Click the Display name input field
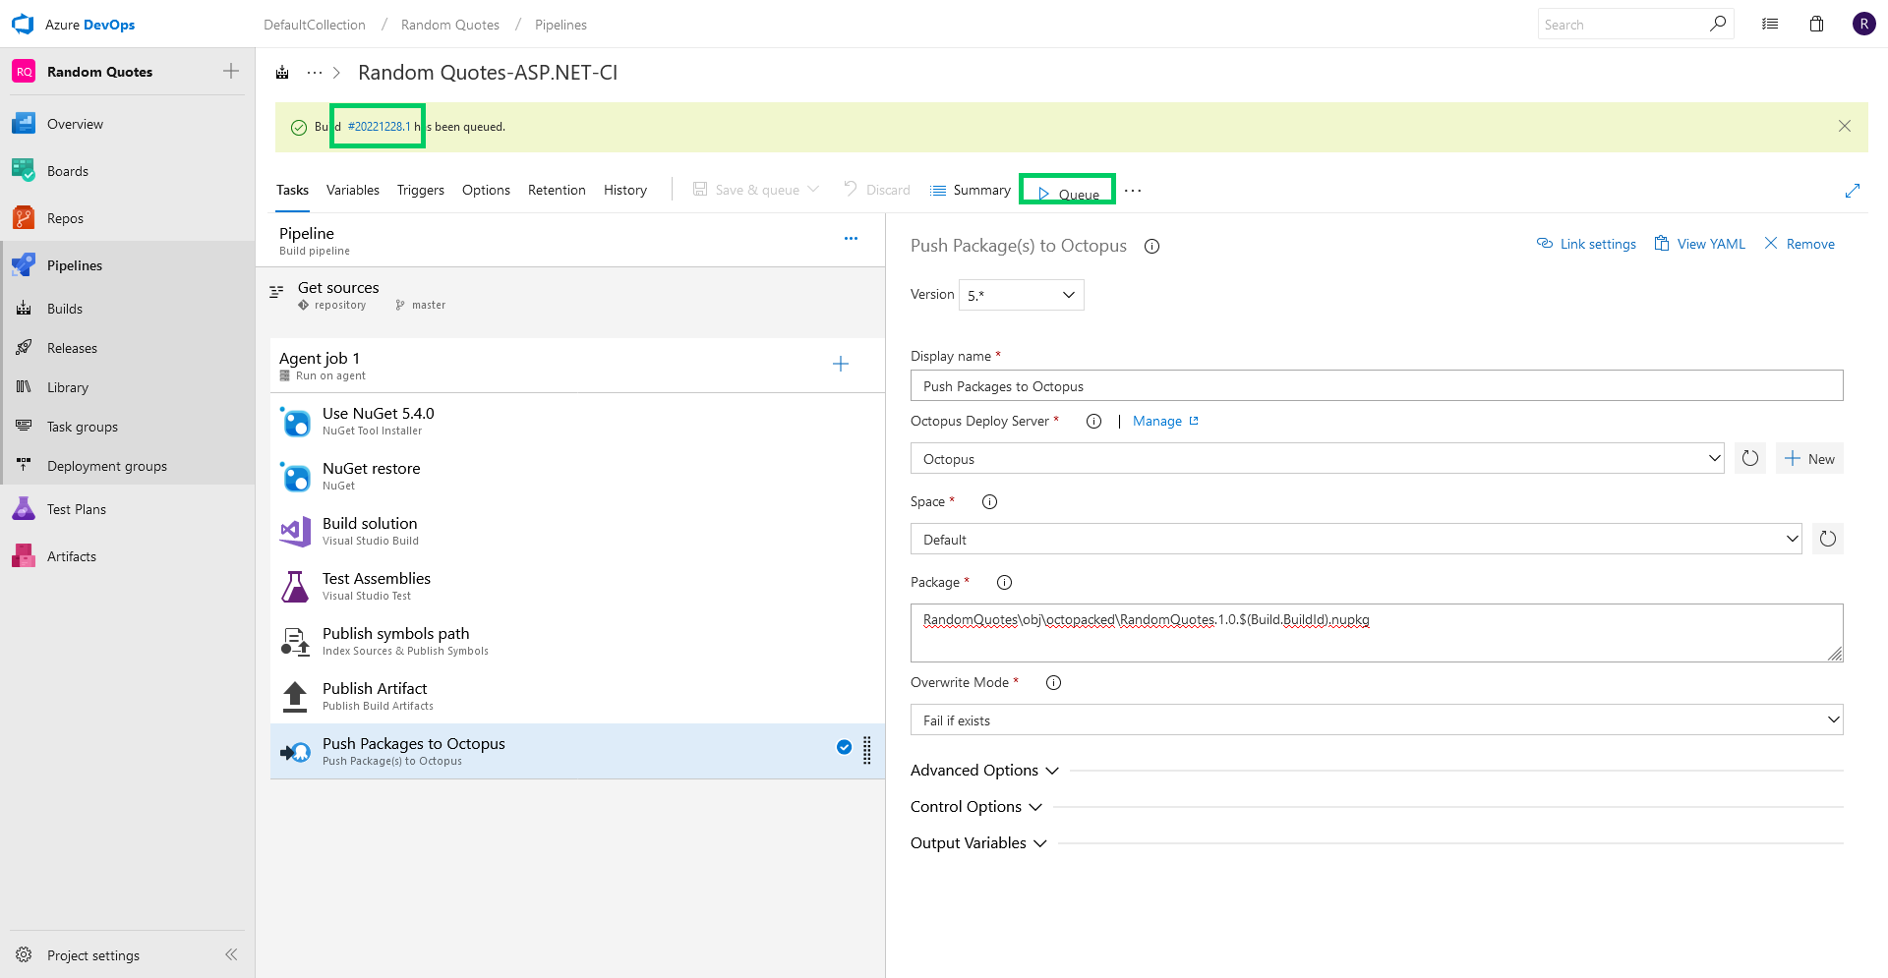Image resolution: width=1888 pixels, height=978 pixels. pyautogui.click(x=1377, y=385)
